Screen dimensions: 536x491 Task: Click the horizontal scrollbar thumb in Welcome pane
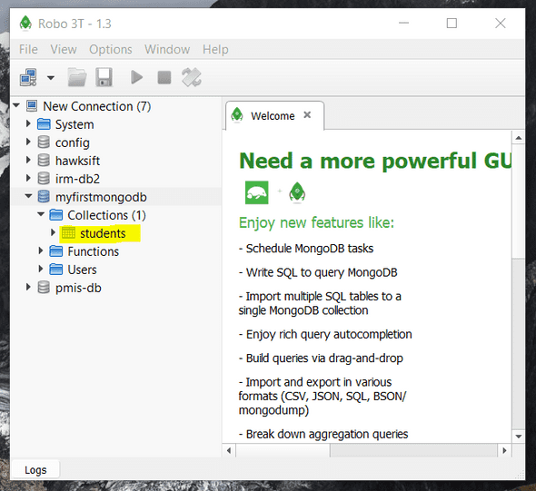pyautogui.click(x=283, y=451)
